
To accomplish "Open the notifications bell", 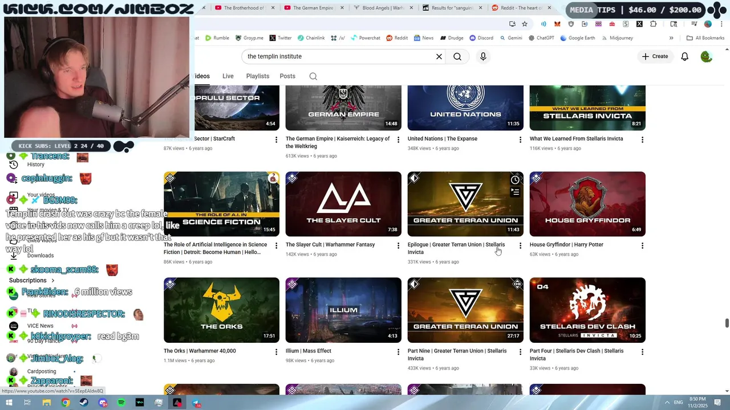I will click(685, 56).
